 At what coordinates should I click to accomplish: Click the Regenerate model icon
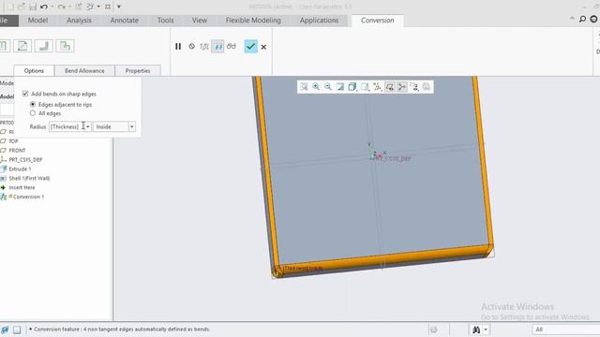pyautogui.click(x=79, y=7)
